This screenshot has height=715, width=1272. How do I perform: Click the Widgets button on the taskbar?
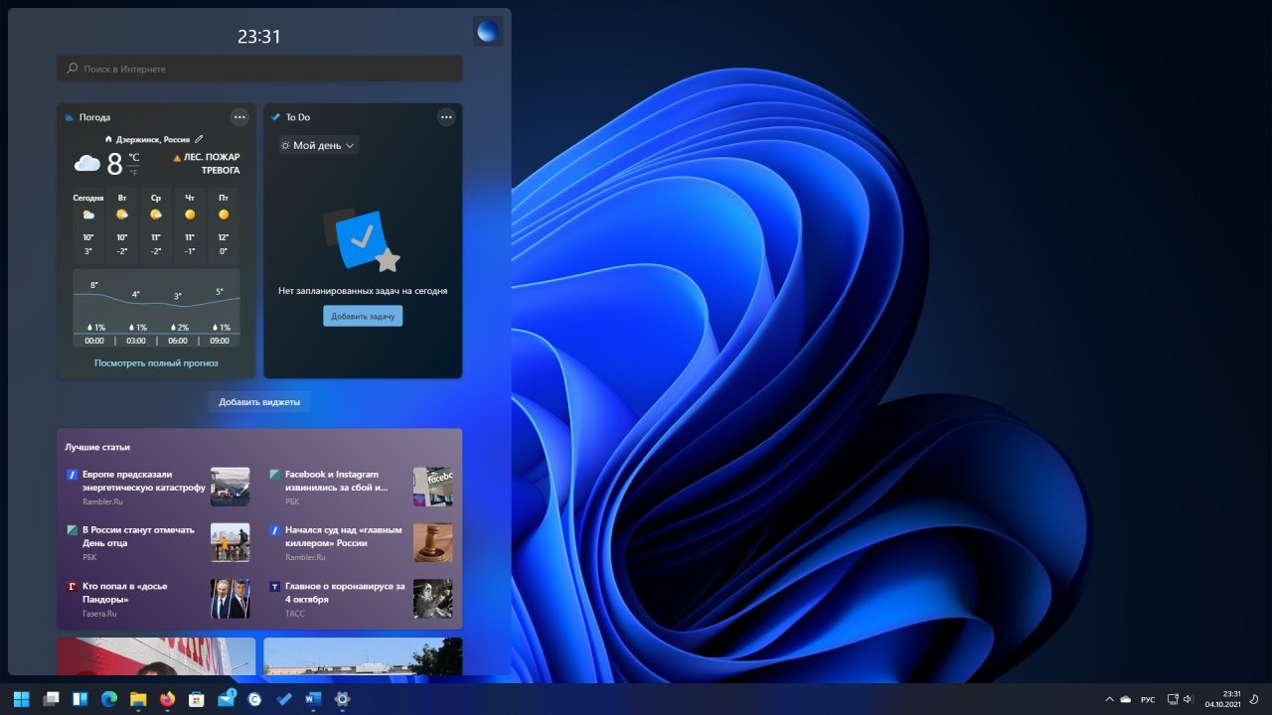80,699
